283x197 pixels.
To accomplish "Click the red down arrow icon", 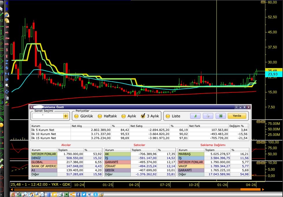I will (x=7, y=50).
